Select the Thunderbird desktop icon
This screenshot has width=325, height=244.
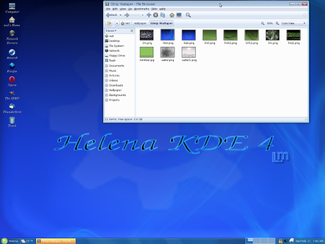coord(12,108)
